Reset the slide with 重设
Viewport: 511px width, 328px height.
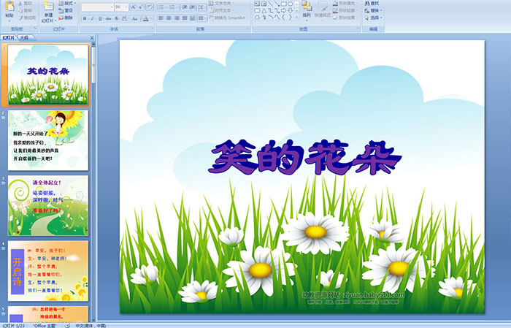(x=66, y=10)
